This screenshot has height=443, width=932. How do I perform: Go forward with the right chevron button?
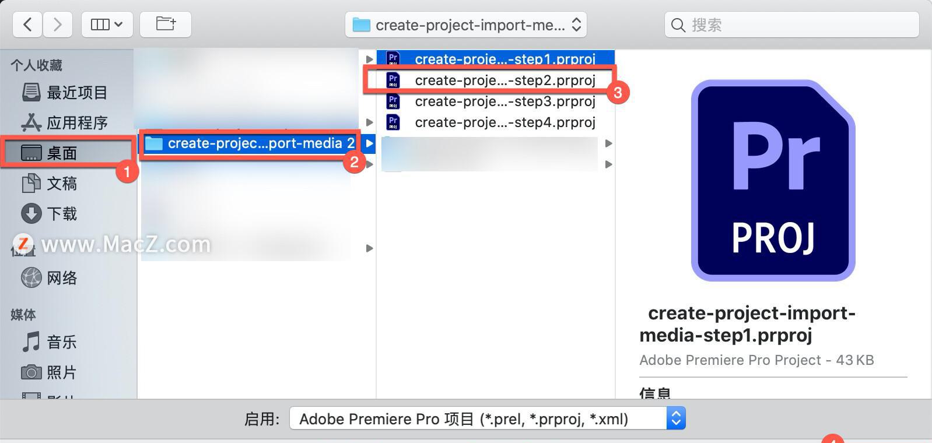(x=57, y=24)
